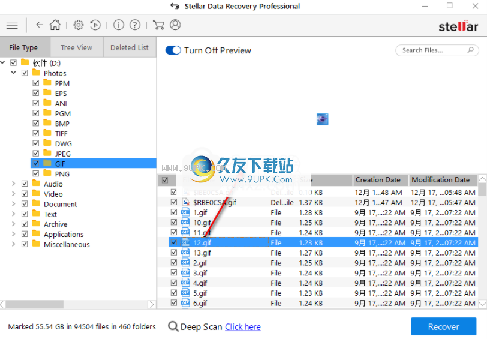Select the DWG folder
Screen dimensions: 487x339
pos(64,143)
